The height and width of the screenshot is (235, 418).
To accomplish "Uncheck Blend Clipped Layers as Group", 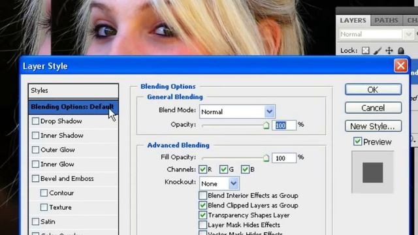I will (202, 206).
